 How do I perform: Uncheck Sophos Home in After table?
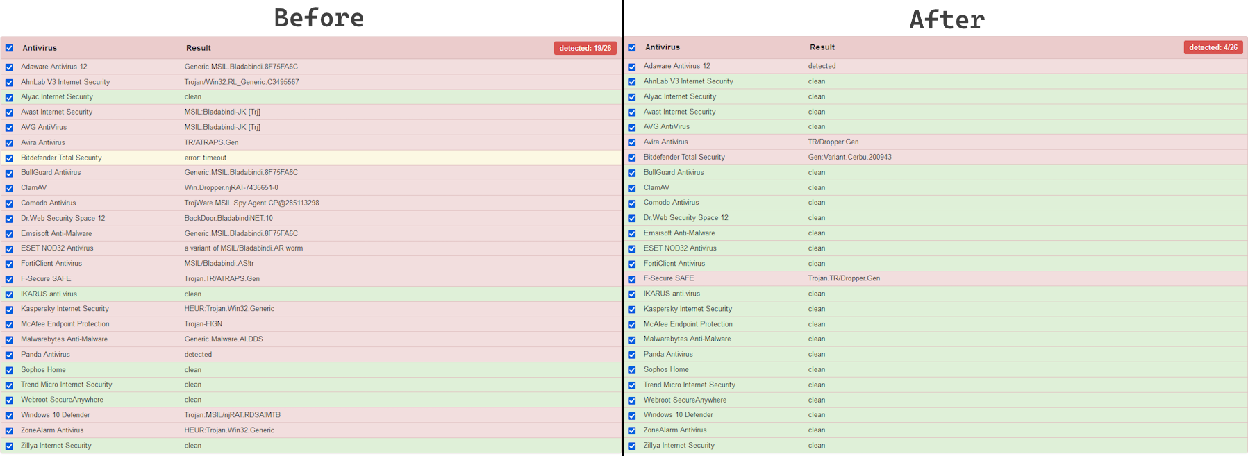click(x=632, y=370)
